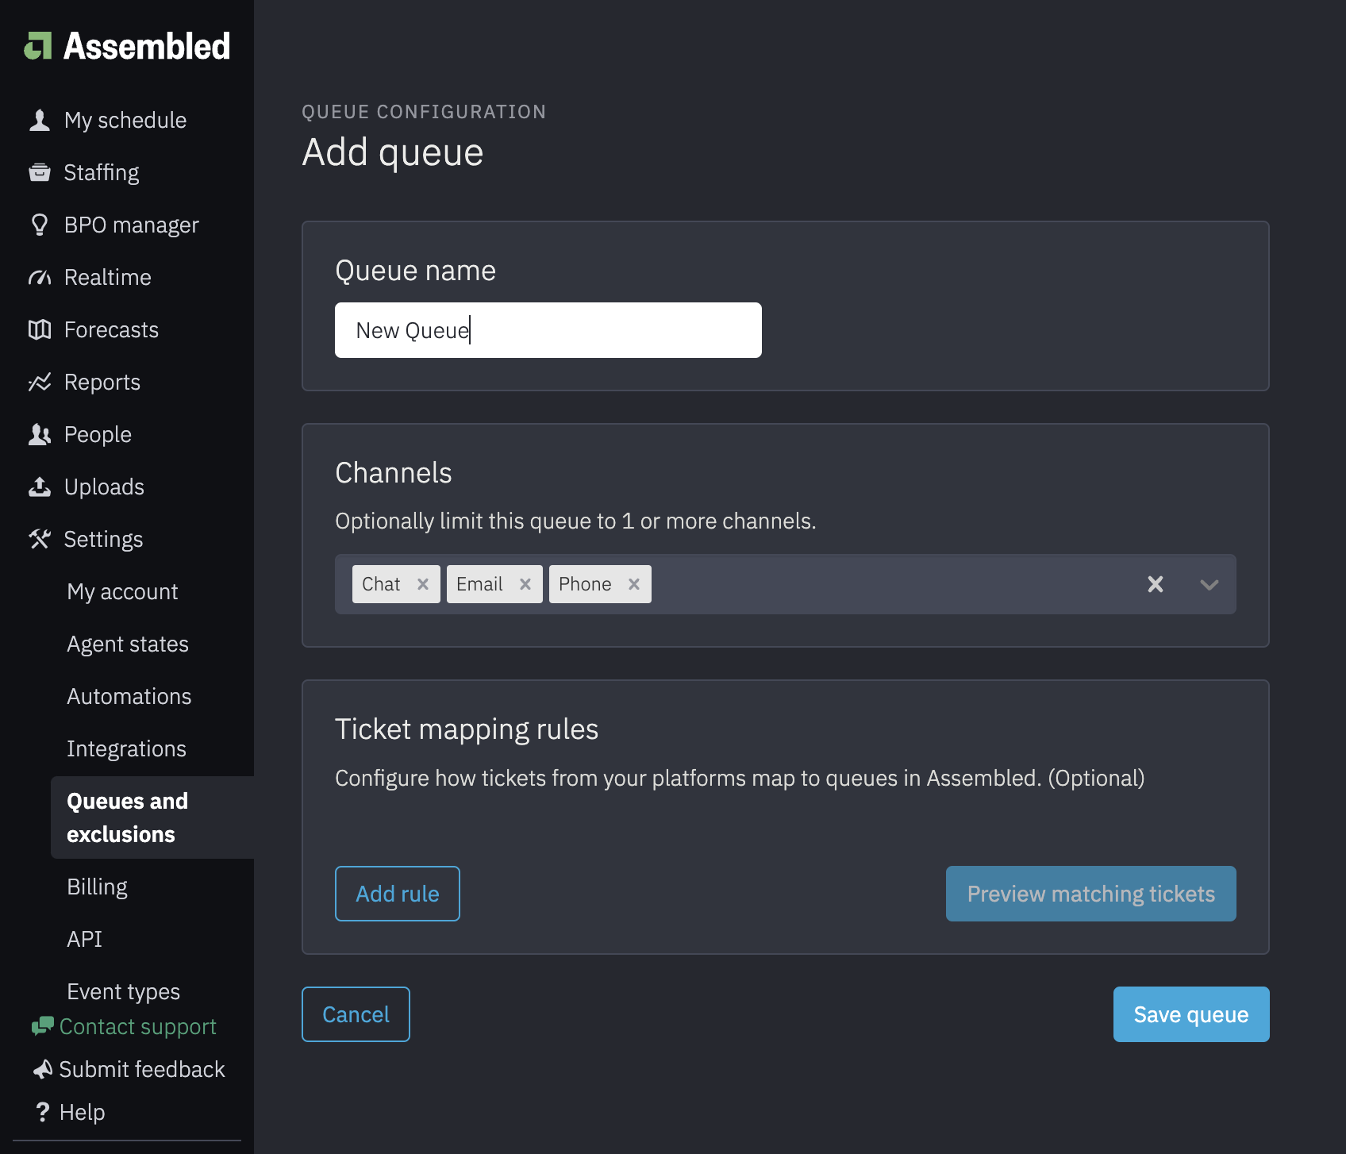
Task: Click Contact support link
Action: (138, 1026)
